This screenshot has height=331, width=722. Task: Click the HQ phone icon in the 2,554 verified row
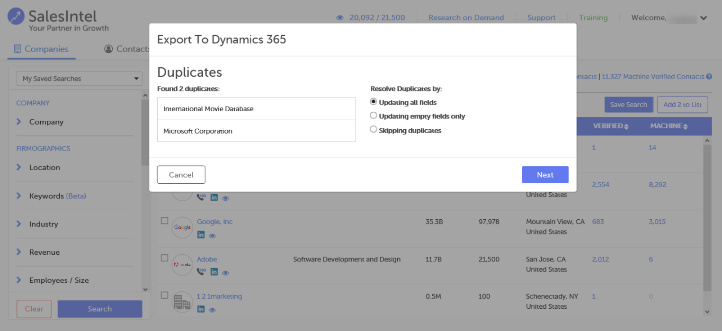[201, 197]
